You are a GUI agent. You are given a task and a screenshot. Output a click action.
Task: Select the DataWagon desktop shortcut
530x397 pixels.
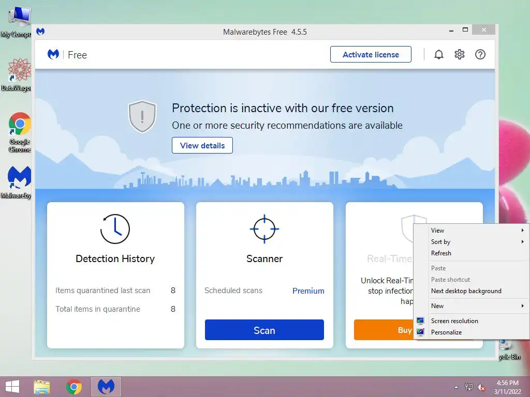(x=17, y=75)
